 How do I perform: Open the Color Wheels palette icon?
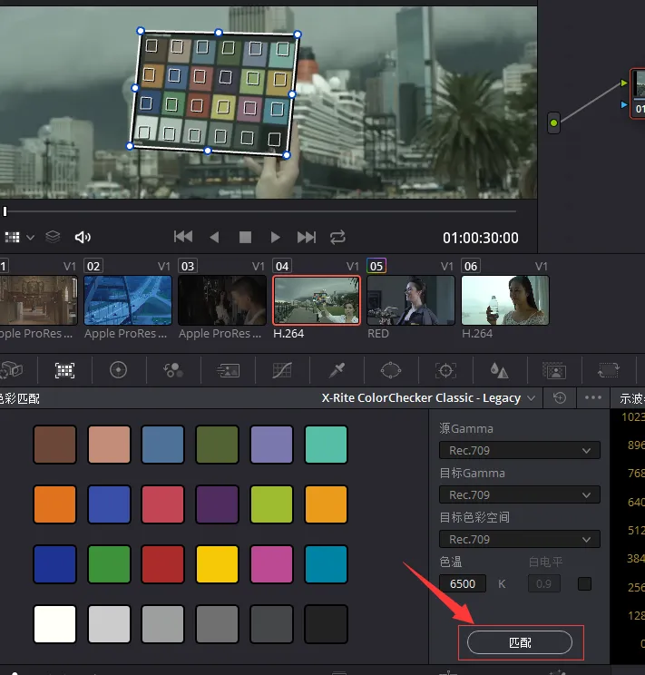point(118,370)
